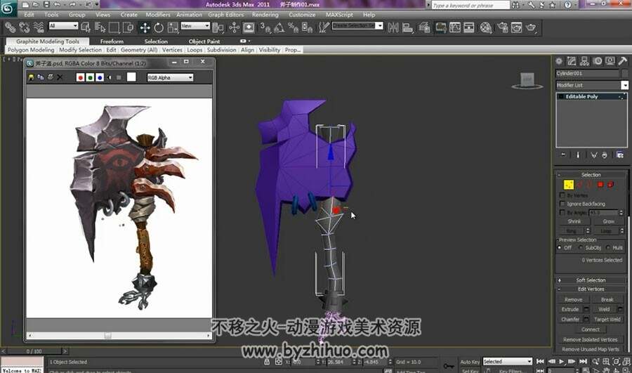Open Edit Named Selection Sets
The height and width of the screenshot is (373, 632).
click(x=323, y=27)
